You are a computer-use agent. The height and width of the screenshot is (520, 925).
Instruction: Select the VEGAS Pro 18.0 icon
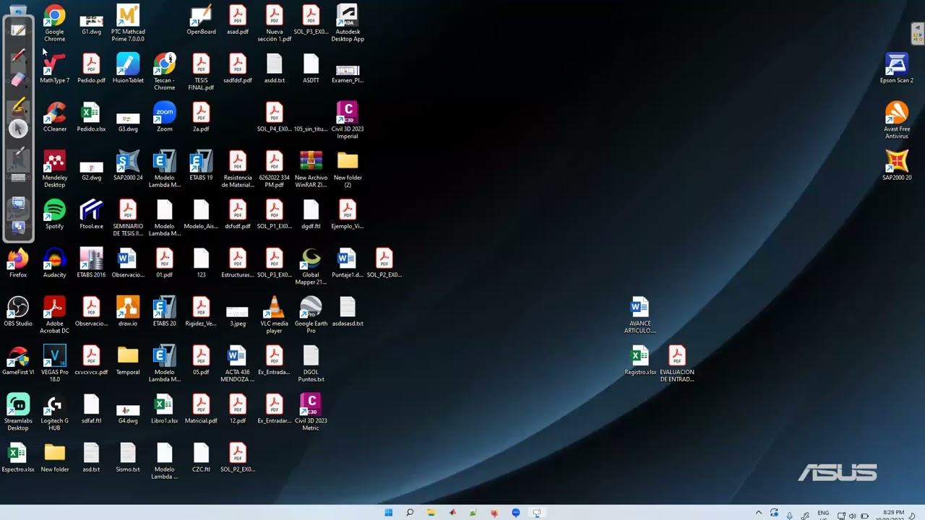coord(54,363)
